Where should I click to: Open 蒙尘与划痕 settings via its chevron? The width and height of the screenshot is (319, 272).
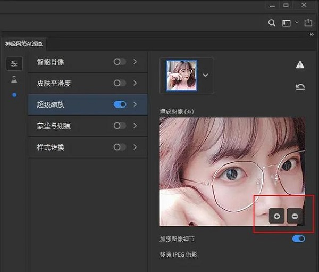tap(135, 126)
